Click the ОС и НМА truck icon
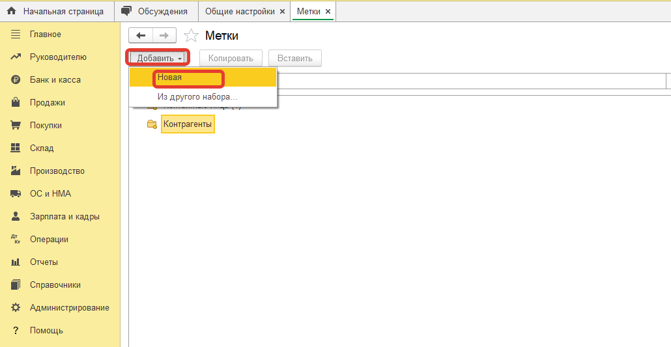Screen dimensions: 671x347 click(16, 194)
